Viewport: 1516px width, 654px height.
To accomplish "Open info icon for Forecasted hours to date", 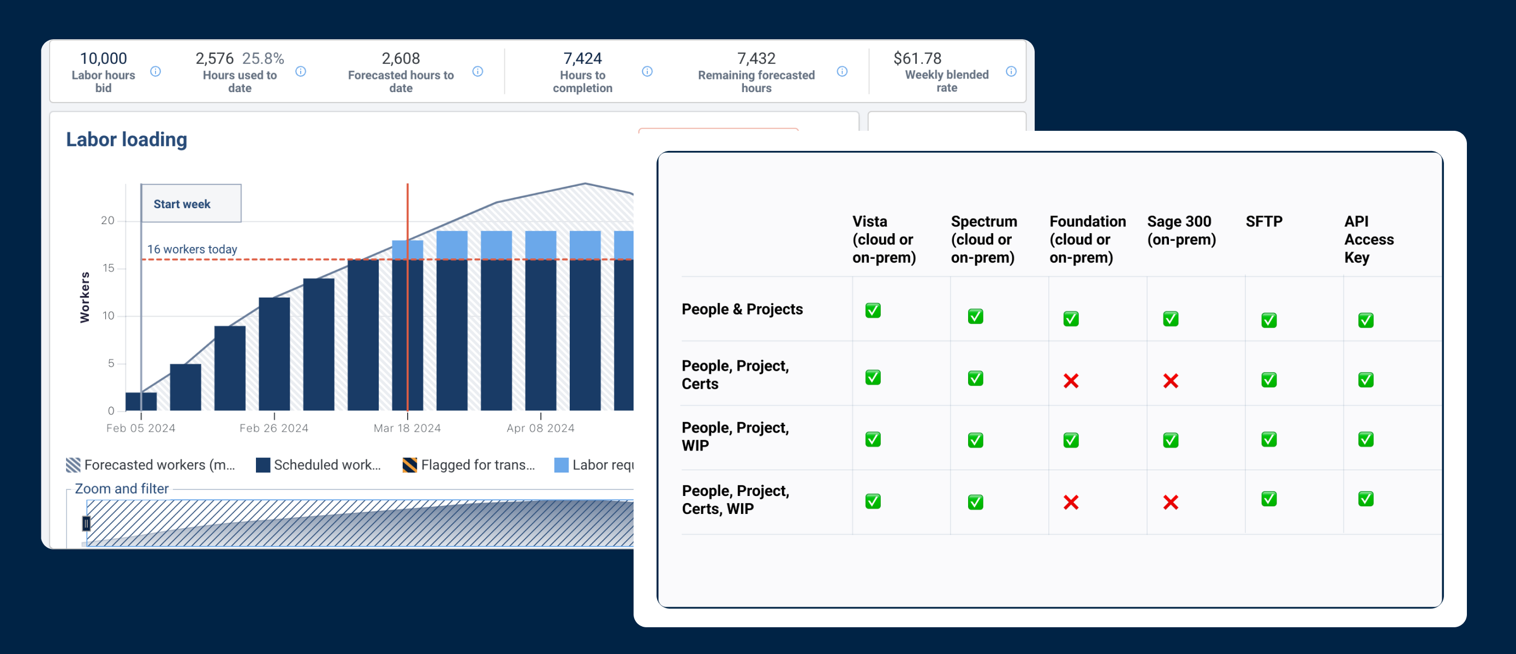I will (x=478, y=71).
